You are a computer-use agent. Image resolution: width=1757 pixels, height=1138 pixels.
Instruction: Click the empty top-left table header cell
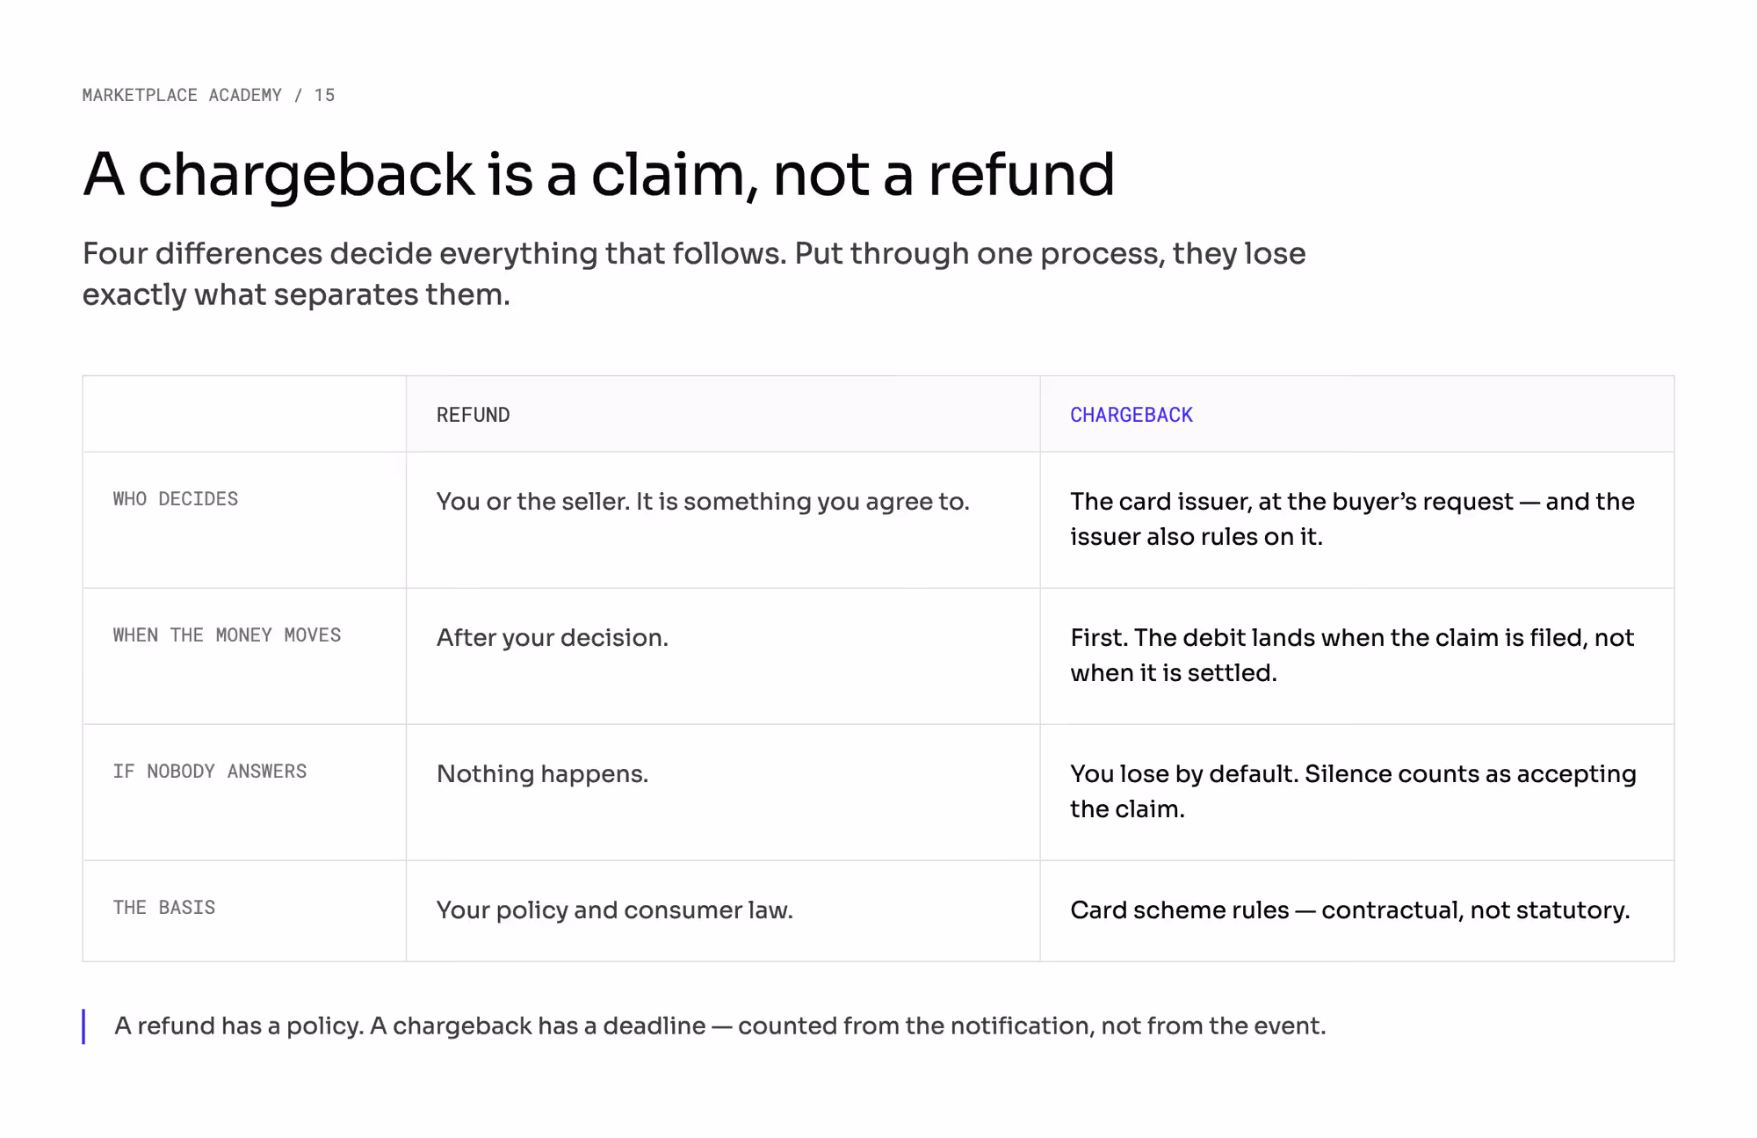click(x=244, y=414)
